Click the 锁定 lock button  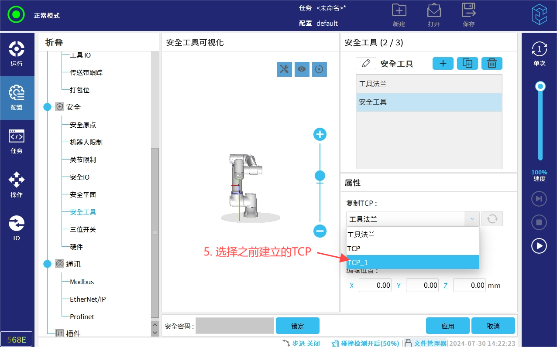(x=297, y=326)
